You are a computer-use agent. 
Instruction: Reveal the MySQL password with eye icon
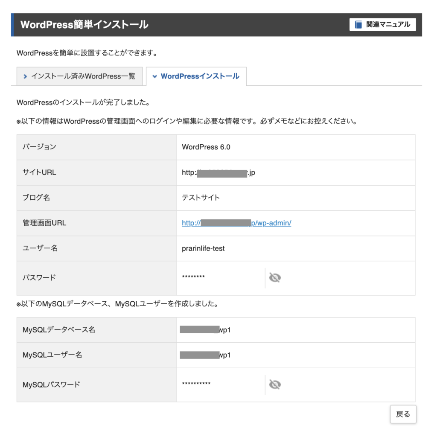(x=275, y=385)
